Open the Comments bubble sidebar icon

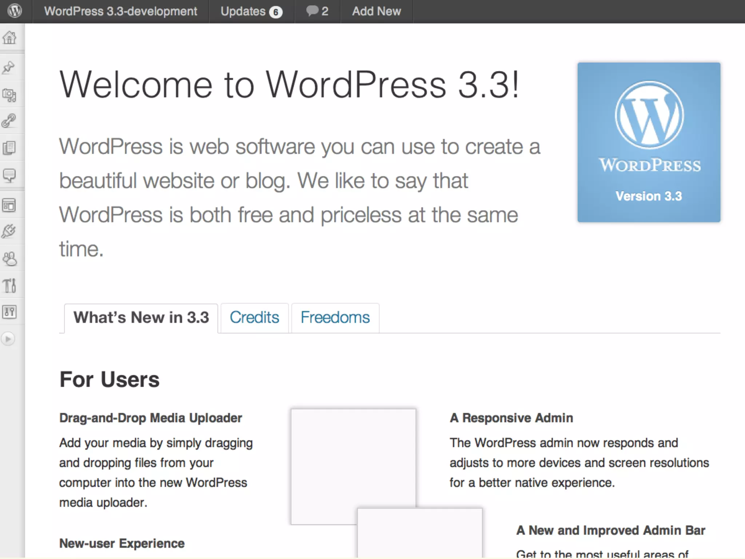click(x=9, y=175)
